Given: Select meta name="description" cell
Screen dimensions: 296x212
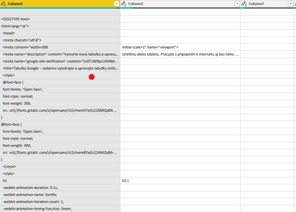Looking at the screenshot, I should point(60,54).
